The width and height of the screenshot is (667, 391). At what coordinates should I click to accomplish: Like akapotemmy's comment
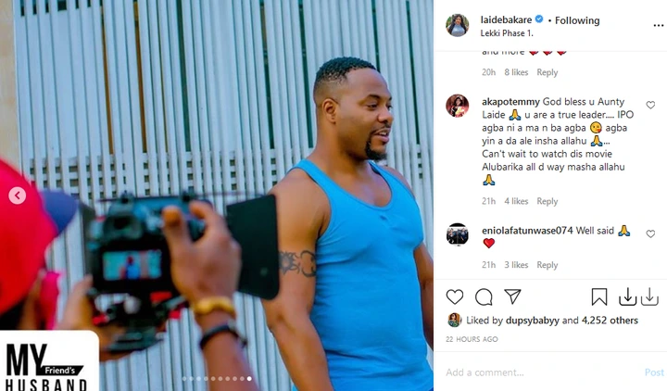coord(650,105)
